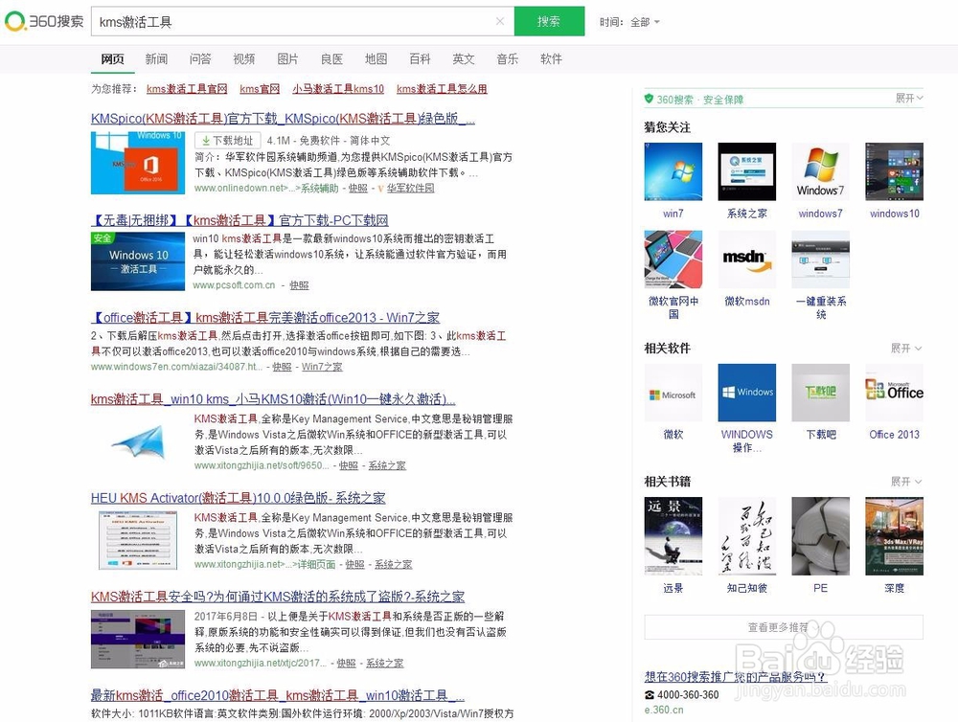This screenshot has height=722, width=958.
Task: Open 系统之家 thumbnail in 猜您关注
Action: [747, 171]
